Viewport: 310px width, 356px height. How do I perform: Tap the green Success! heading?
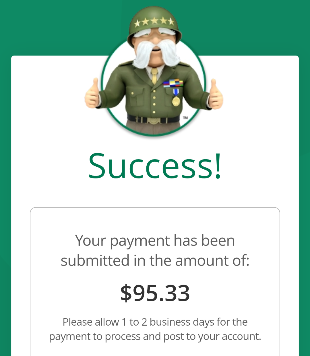coord(155,166)
